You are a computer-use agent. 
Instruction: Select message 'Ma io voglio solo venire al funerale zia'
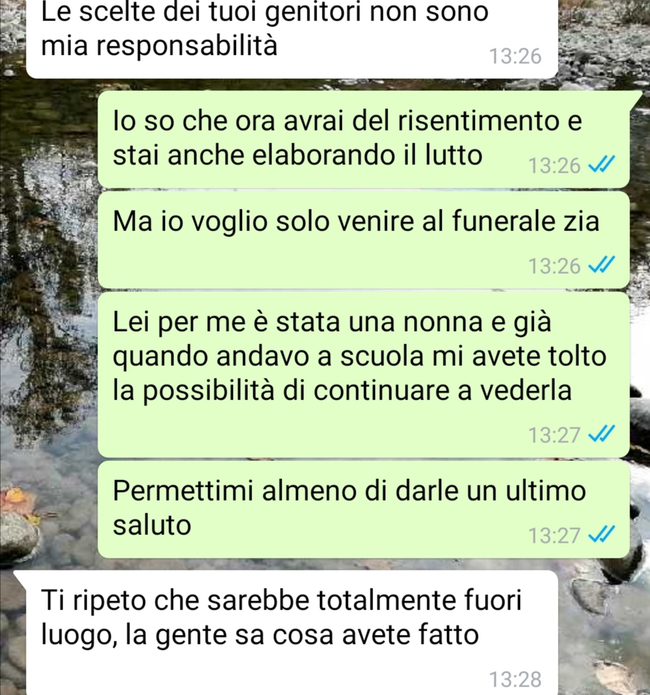364,240
